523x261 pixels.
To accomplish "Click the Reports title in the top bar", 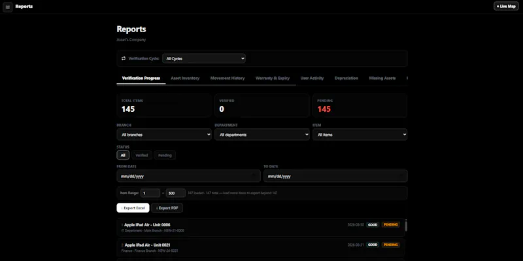I will pyautogui.click(x=24, y=7).
